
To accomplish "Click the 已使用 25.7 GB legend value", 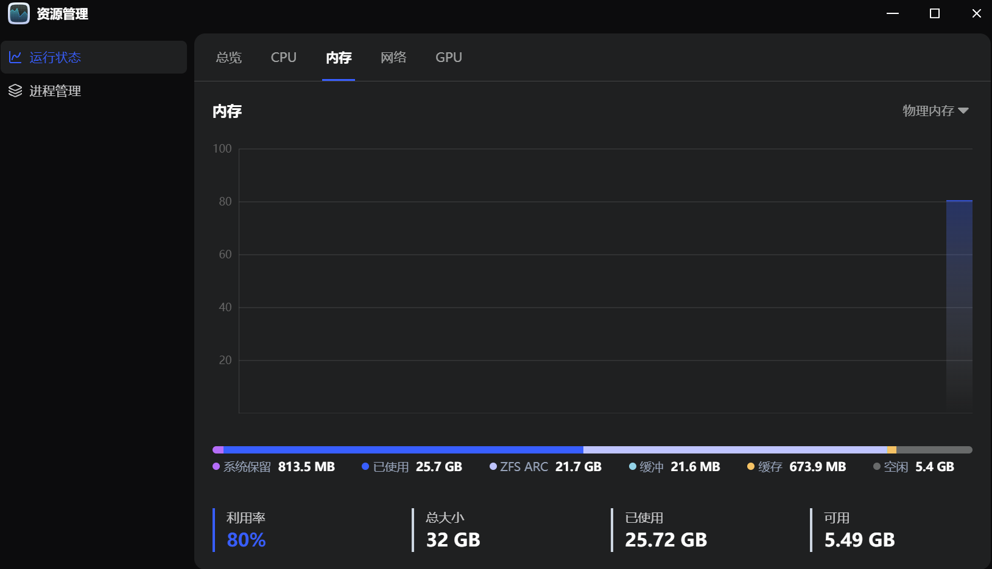I will click(439, 467).
